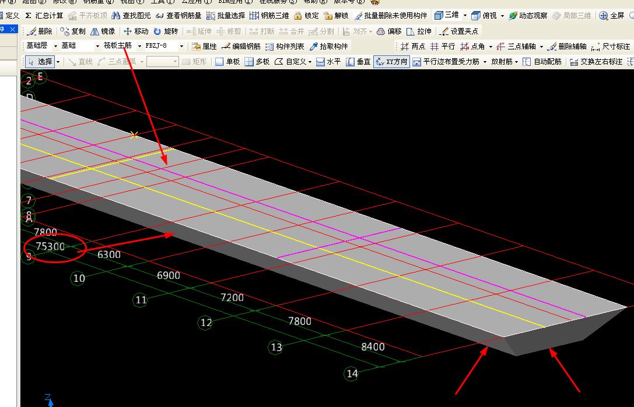
Task: Toggle XY方向 placement mode
Action: click(392, 61)
